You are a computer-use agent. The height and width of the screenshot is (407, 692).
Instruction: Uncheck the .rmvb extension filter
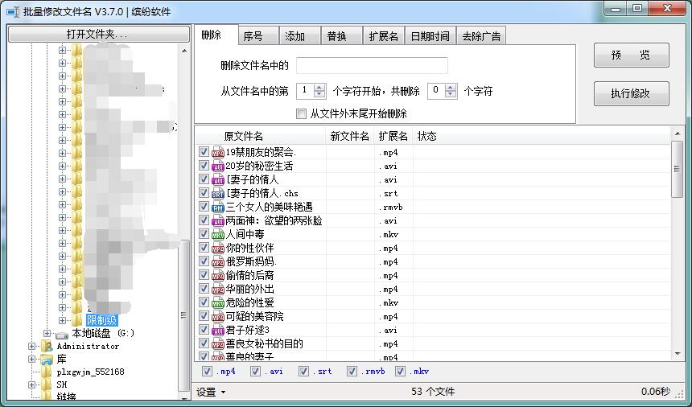coord(352,372)
